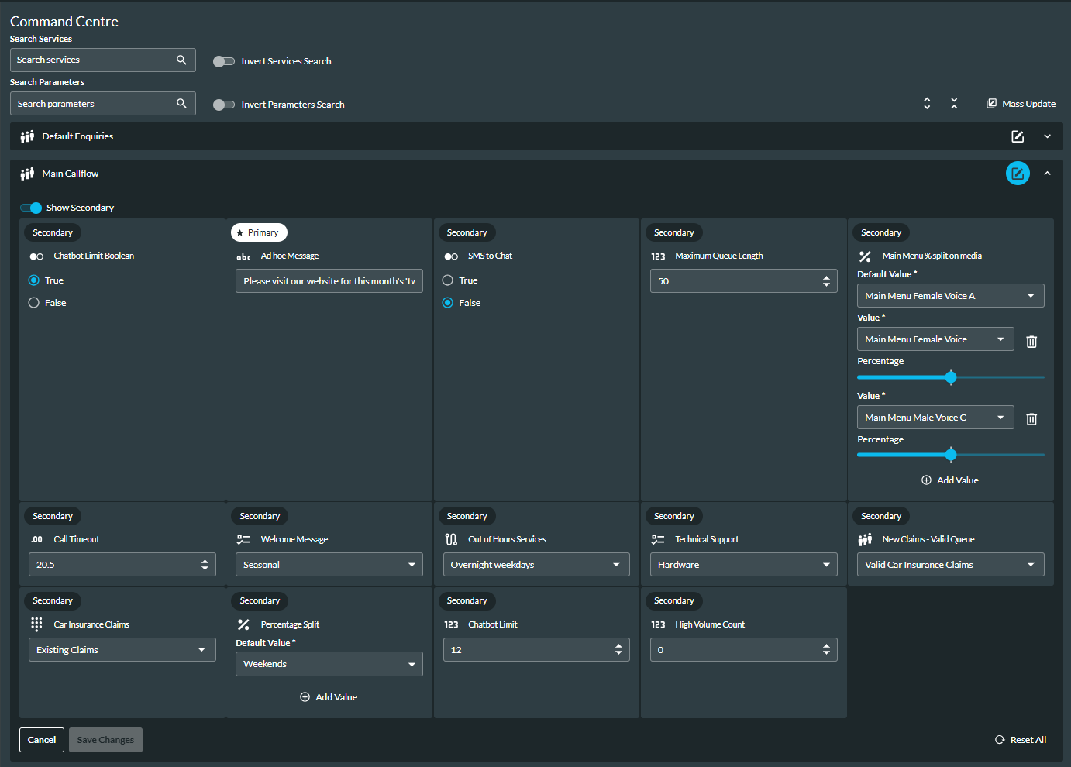
Task: Click the edit icon for Default Enquiries
Action: pyautogui.click(x=1018, y=136)
